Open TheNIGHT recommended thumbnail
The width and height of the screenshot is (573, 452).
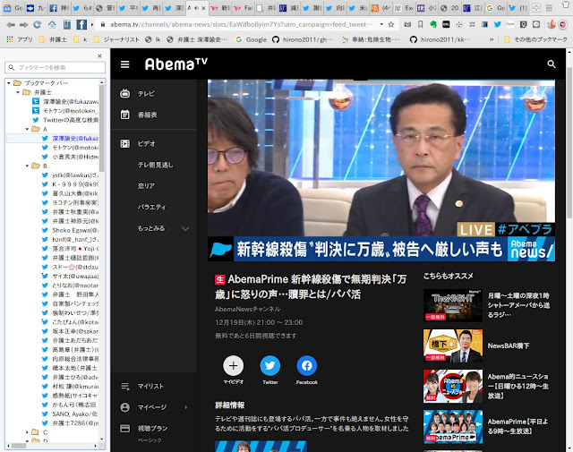[x=453, y=305]
